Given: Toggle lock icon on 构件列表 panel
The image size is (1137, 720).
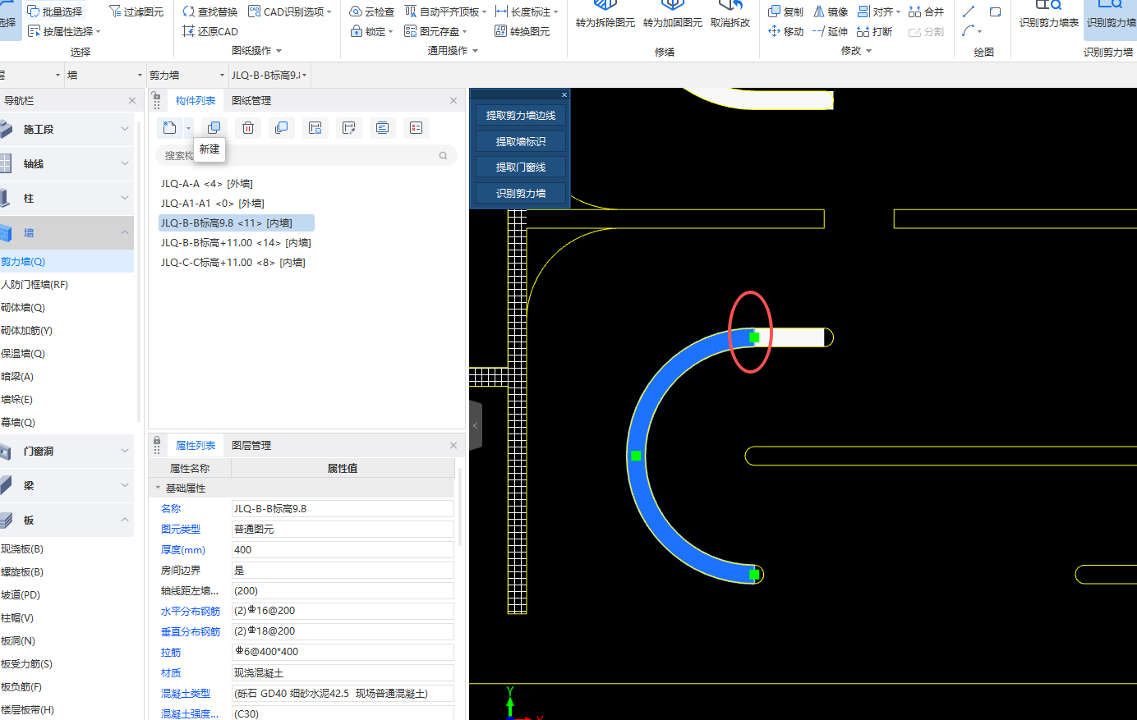Looking at the screenshot, I should pos(157,97).
